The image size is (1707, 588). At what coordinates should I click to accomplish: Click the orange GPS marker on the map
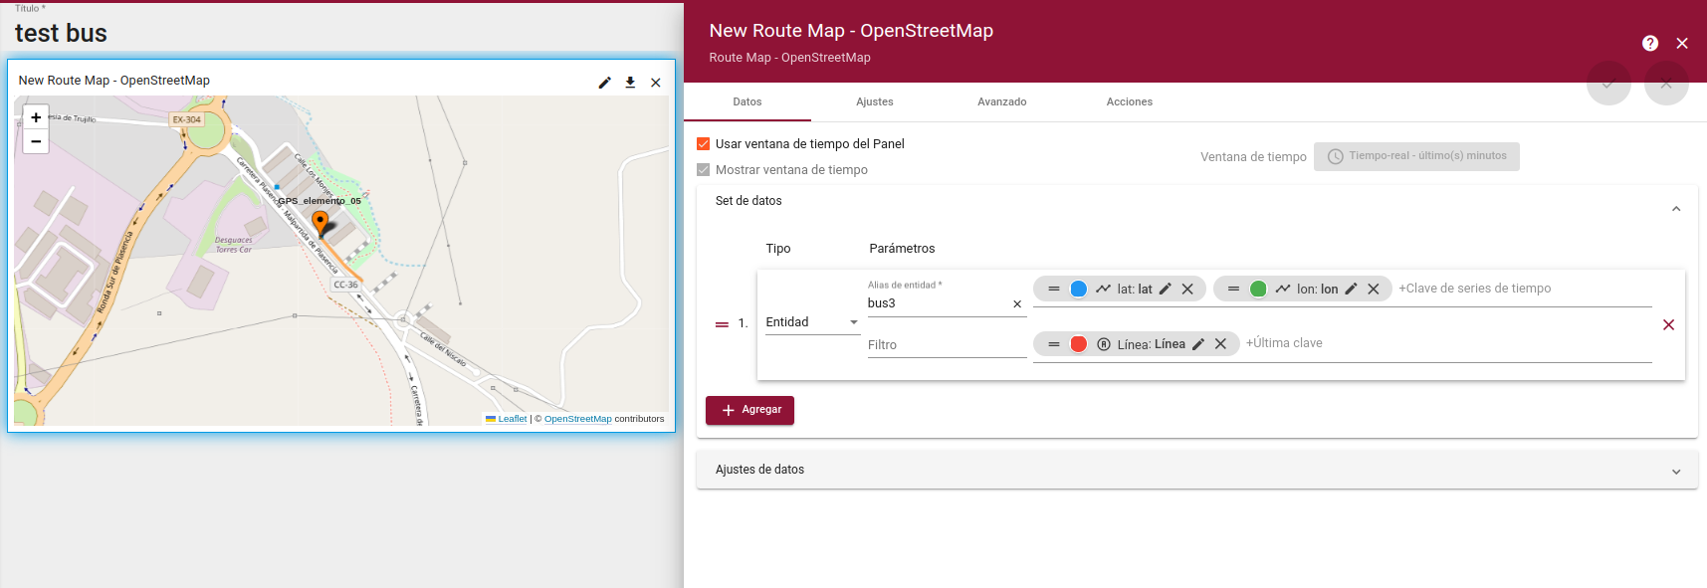[320, 223]
